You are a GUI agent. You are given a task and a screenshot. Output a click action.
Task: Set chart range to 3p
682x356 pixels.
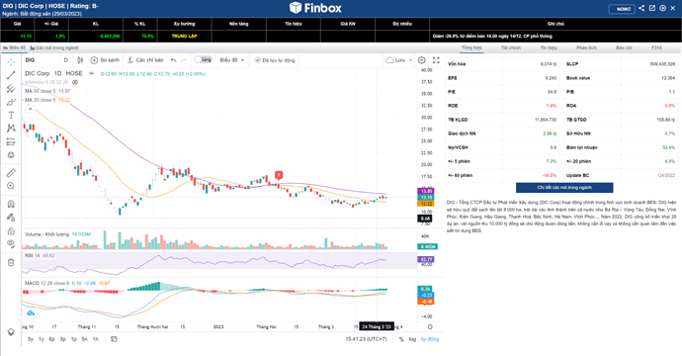[x=62, y=339]
